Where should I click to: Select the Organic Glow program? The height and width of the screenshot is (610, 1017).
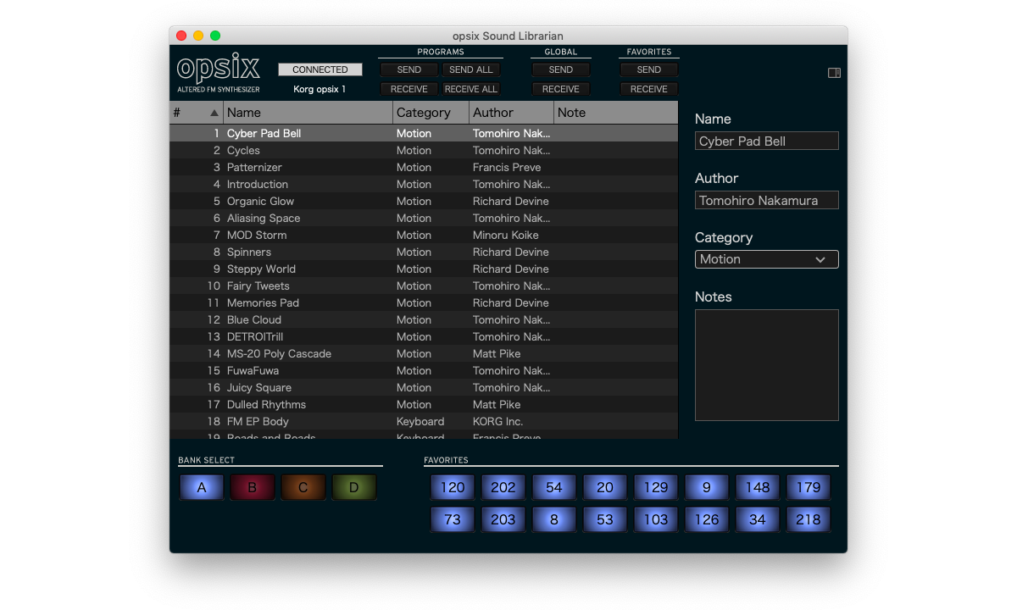(424, 201)
